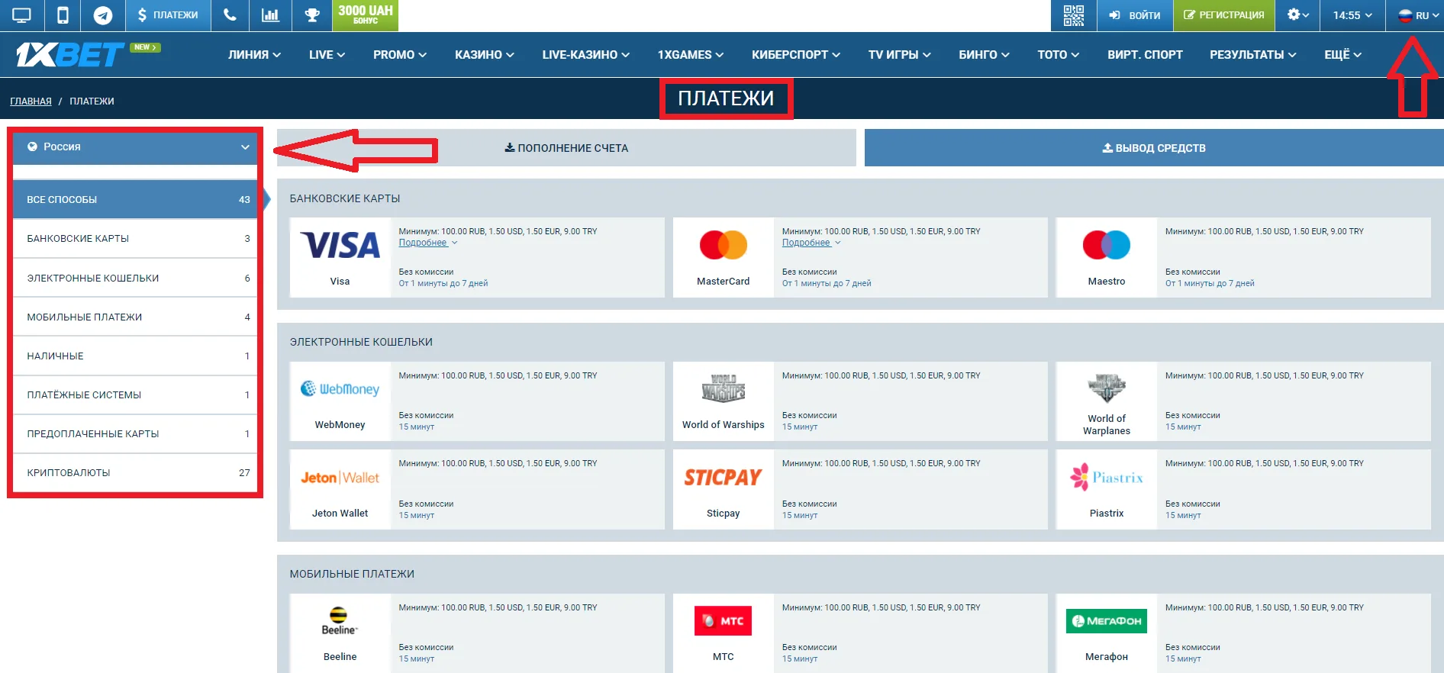Viewport: 1444px width, 673px height.
Task: Click the 1XBET logo
Action: pos(70,55)
